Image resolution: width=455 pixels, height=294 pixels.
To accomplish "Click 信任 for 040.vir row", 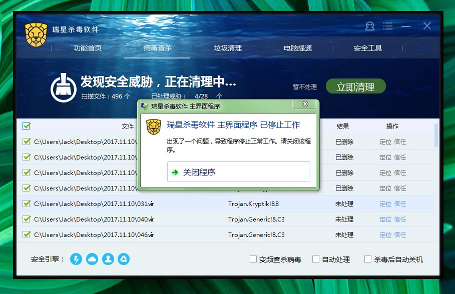I will click(400, 219).
